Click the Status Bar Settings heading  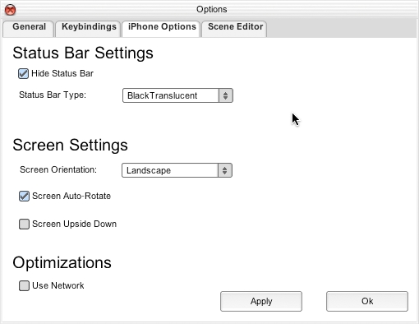[x=83, y=53]
